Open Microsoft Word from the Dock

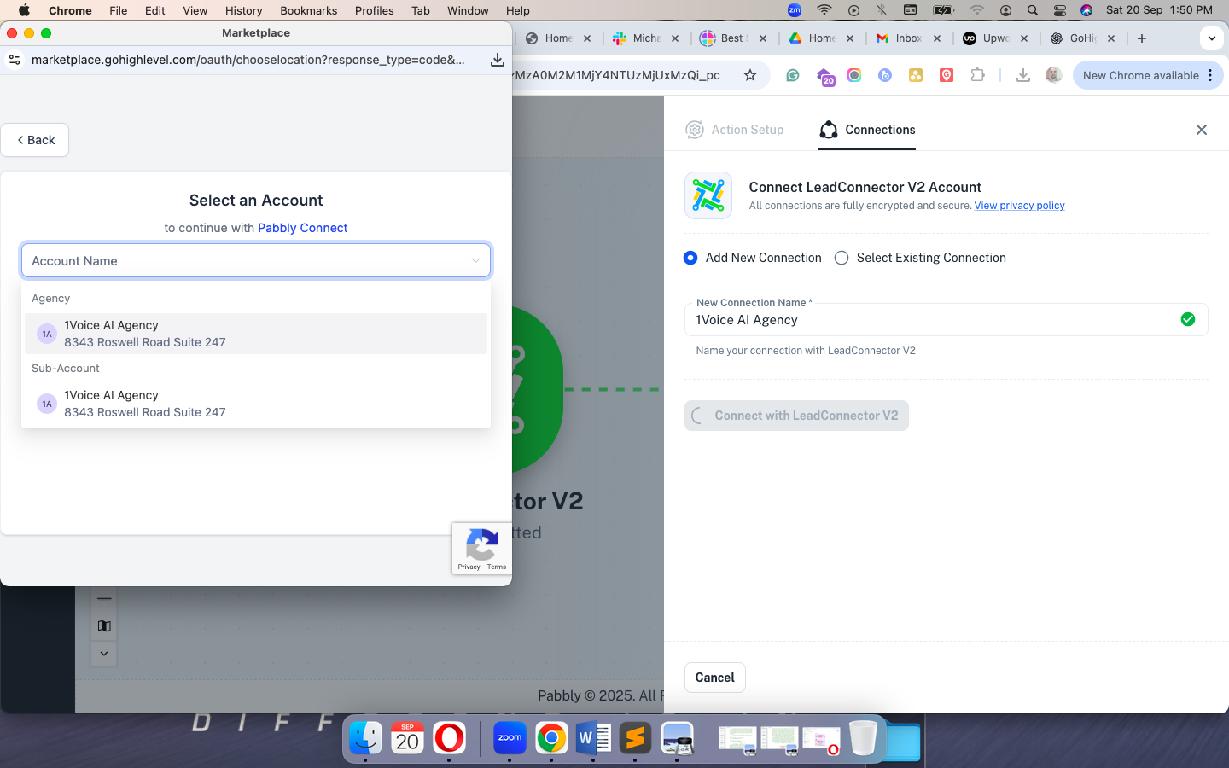coord(593,737)
